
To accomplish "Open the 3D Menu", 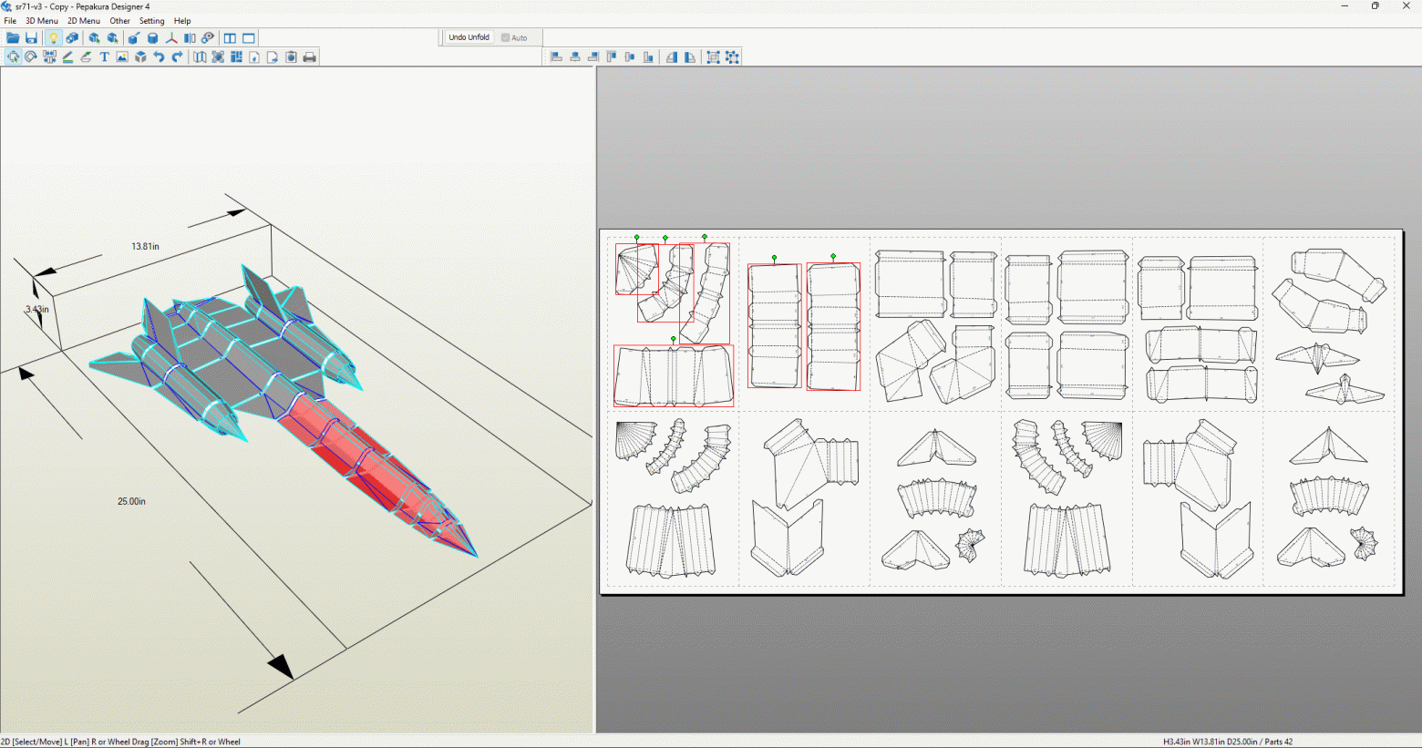I will pos(40,20).
